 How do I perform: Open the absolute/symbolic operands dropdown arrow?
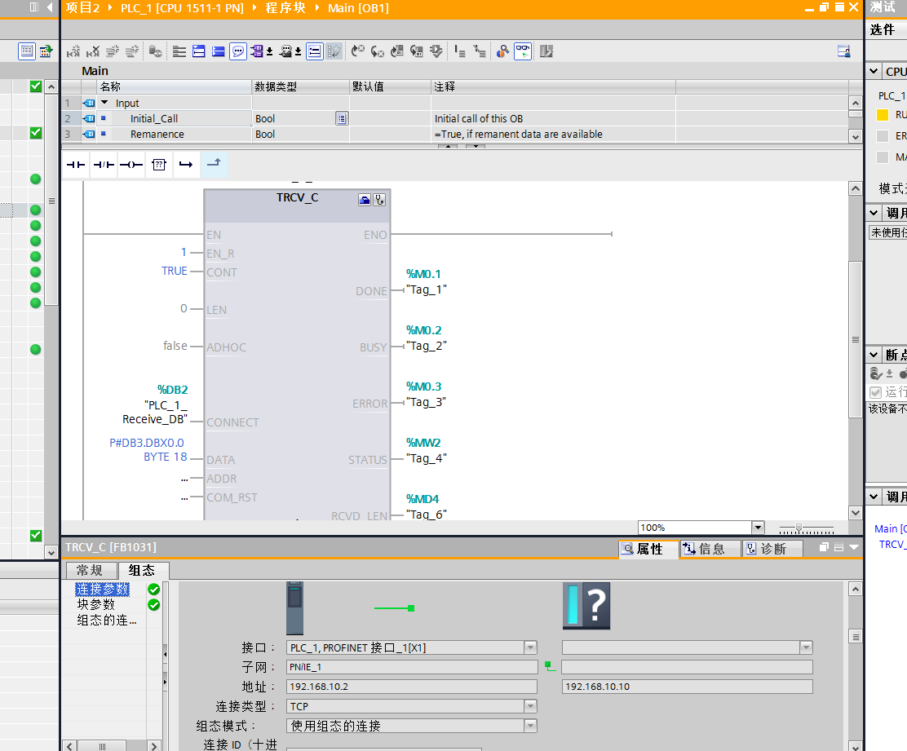269,52
